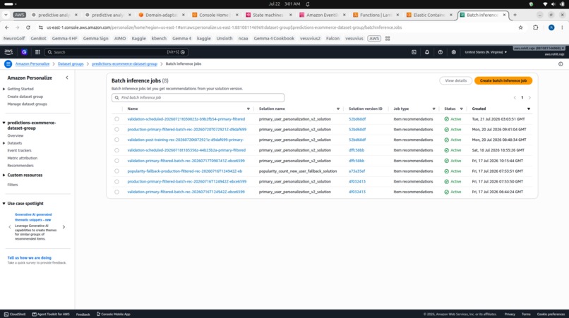569x318 pixels.
Task: Open the AWS services grid menu
Action: [37, 52]
